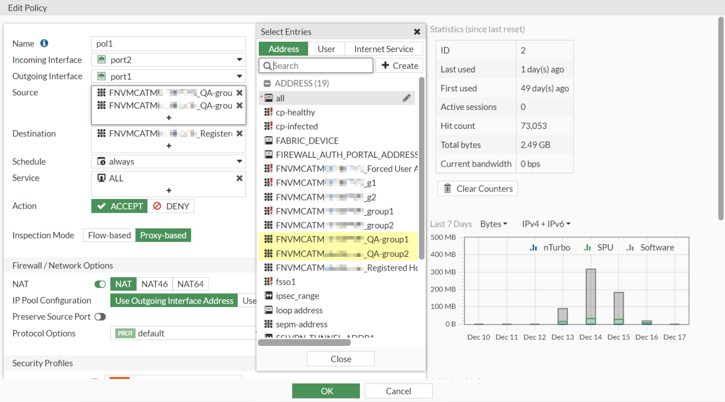Remove the first source QA-group entry
Screen dimensions: 725x402
coord(239,93)
